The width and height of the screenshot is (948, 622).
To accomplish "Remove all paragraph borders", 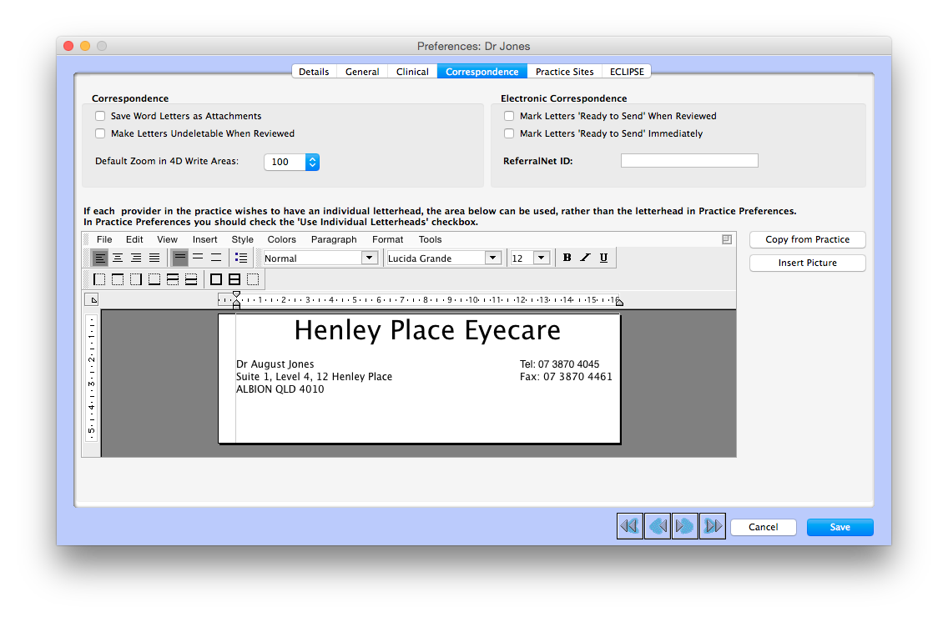I will pyautogui.click(x=253, y=279).
